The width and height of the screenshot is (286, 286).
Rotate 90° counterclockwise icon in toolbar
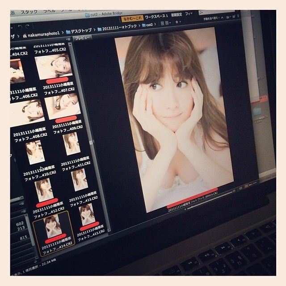pyautogui.click(x=20, y=27)
